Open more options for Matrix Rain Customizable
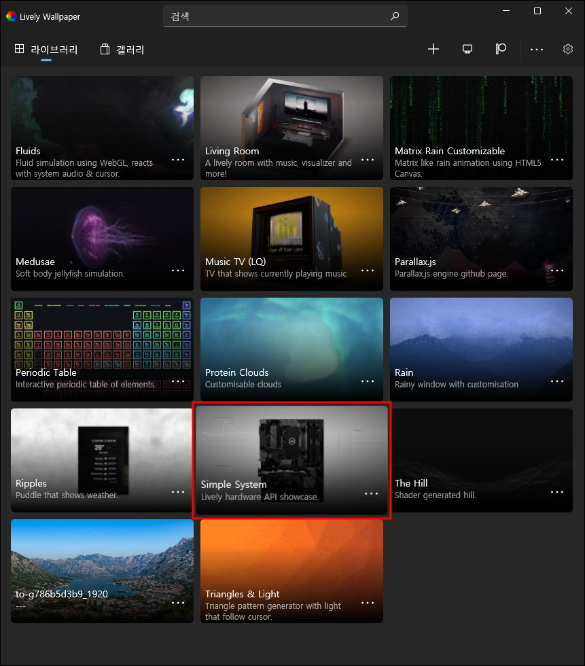Screen dimensions: 585x666 (x=557, y=160)
